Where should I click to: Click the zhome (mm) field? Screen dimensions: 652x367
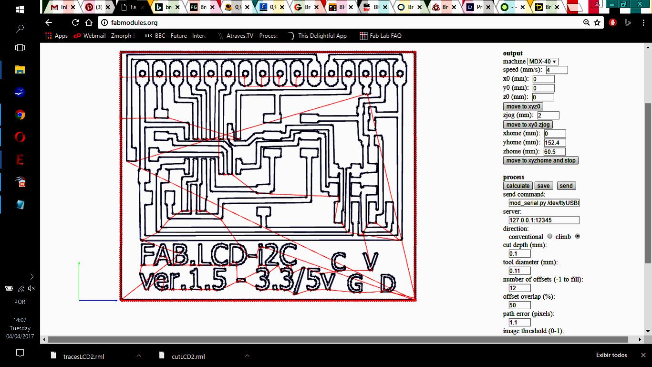[x=554, y=152]
